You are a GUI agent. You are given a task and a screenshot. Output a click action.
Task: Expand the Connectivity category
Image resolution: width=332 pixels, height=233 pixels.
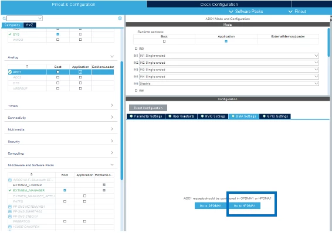click(x=112, y=117)
